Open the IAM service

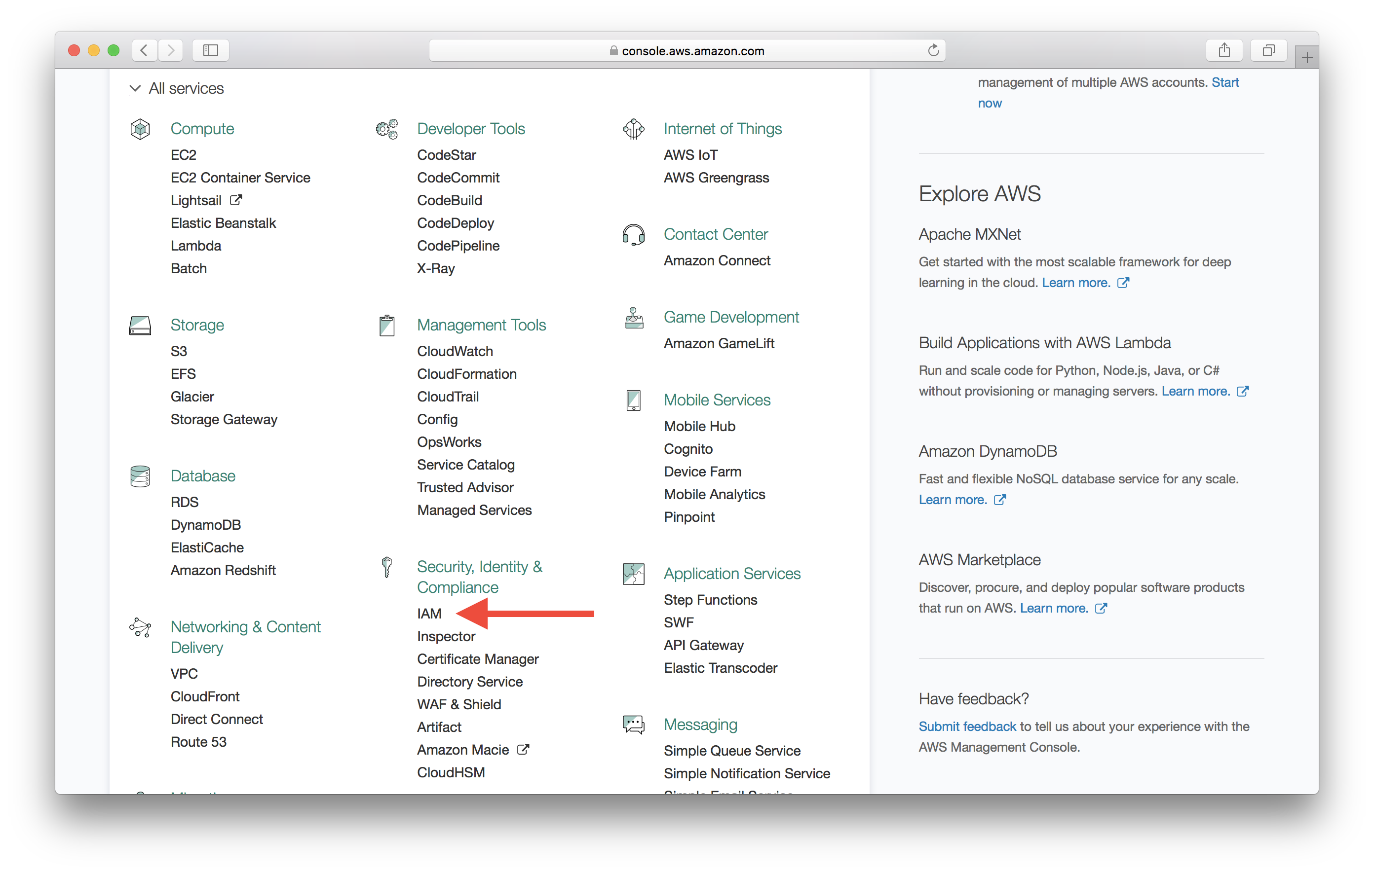(x=429, y=614)
